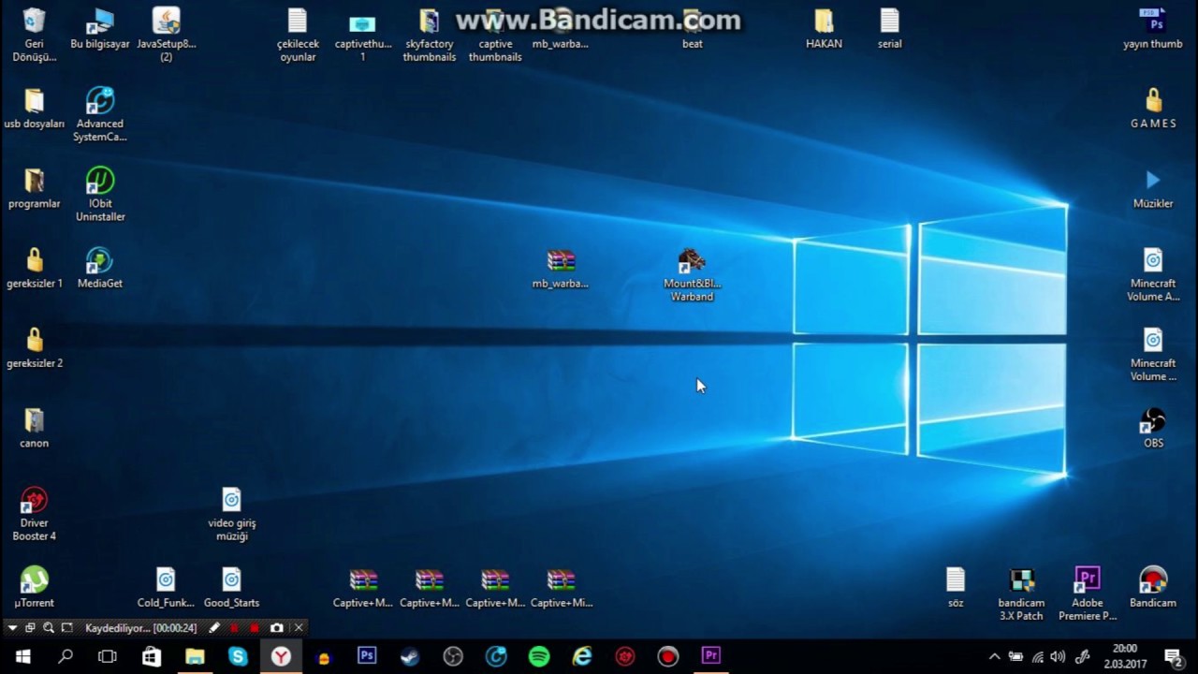The image size is (1198, 674).
Task: Show hidden system tray icons
Action: pos(994,656)
